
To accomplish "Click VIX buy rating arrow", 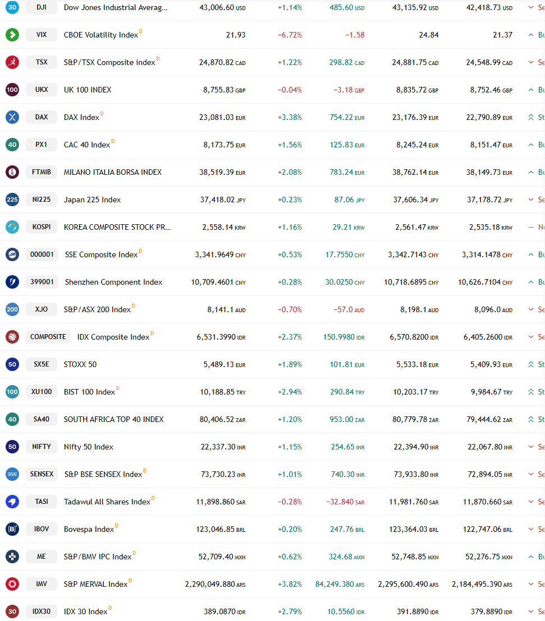I will 531,35.
